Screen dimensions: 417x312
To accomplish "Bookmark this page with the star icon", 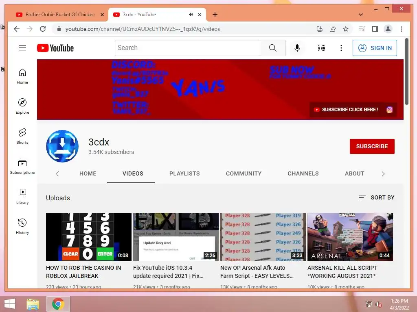I will pos(345,29).
